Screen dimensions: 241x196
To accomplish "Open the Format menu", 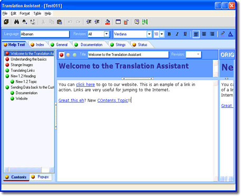I will [25, 13].
